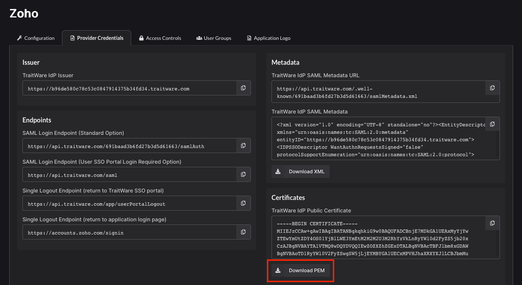This screenshot has height=285, width=522.
Task: Go to the User Groups tab
Action: pos(214,38)
